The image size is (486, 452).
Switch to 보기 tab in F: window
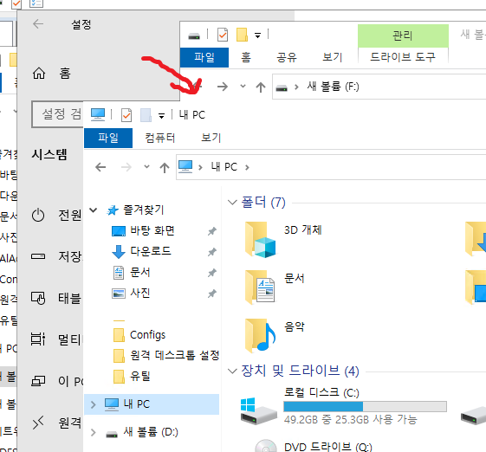click(333, 57)
